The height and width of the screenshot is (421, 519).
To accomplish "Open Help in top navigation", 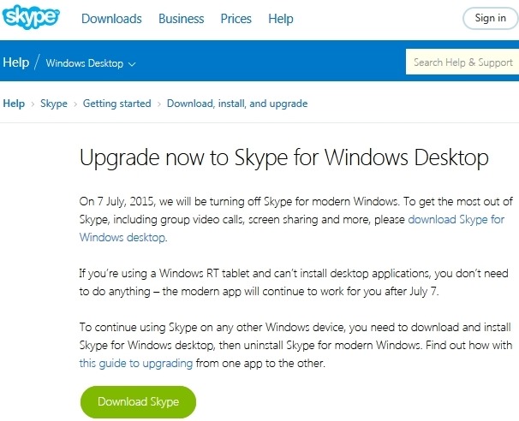I will (281, 18).
